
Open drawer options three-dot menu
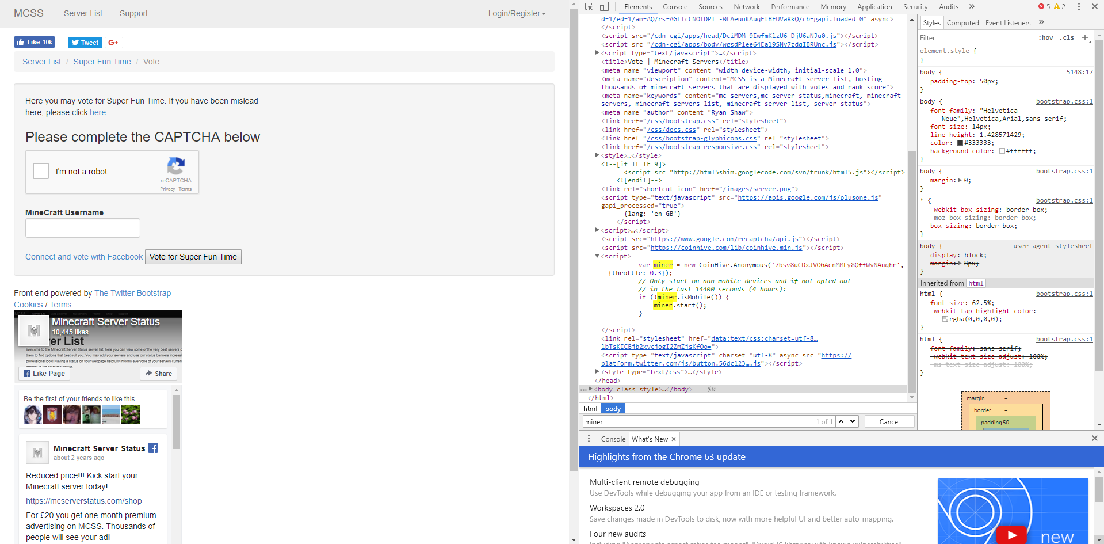pos(589,439)
